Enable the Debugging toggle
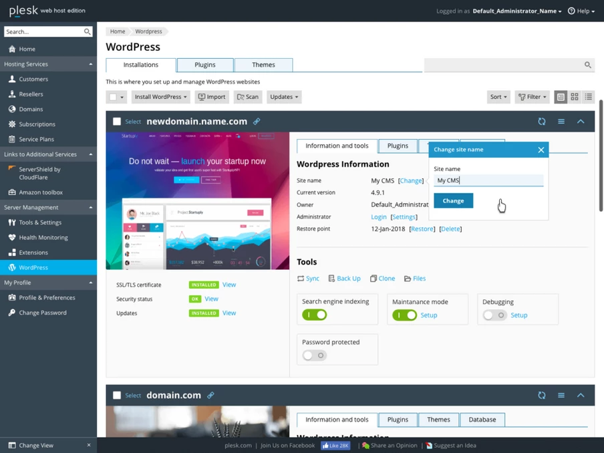 (494, 315)
